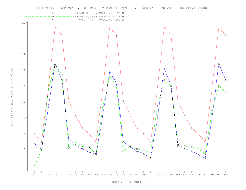Select legend entry PARM=O.O_MEAN MODEL=NAM/218

(98, 13)
